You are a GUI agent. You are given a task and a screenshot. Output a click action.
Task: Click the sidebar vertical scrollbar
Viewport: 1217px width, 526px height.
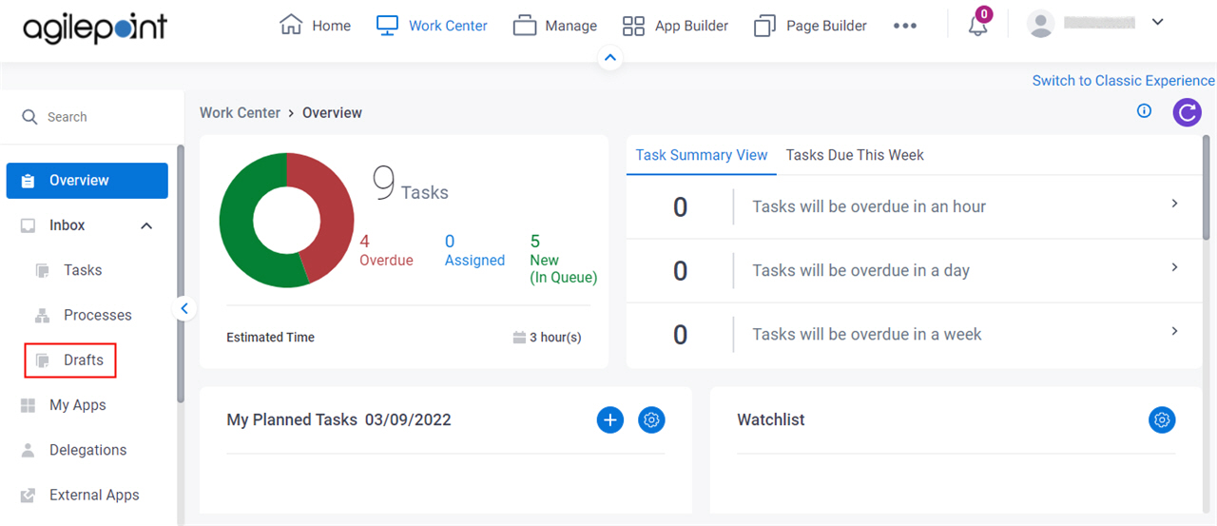(x=181, y=276)
